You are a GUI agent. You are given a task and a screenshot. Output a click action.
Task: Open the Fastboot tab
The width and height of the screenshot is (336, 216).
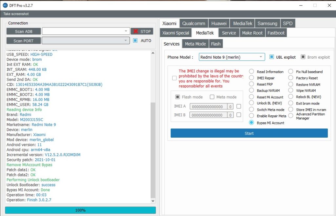pyautogui.click(x=276, y=33)
